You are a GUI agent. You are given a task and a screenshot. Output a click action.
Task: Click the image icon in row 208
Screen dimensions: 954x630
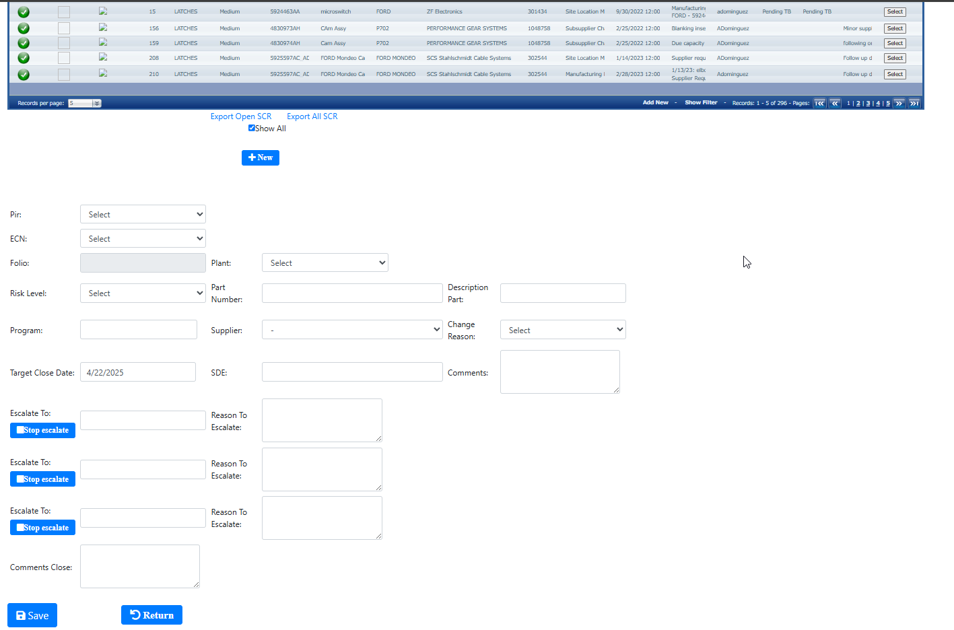point(103,57)
